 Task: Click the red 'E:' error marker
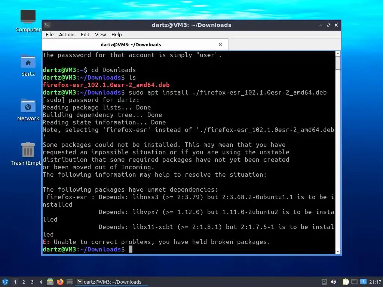point(46,242)
